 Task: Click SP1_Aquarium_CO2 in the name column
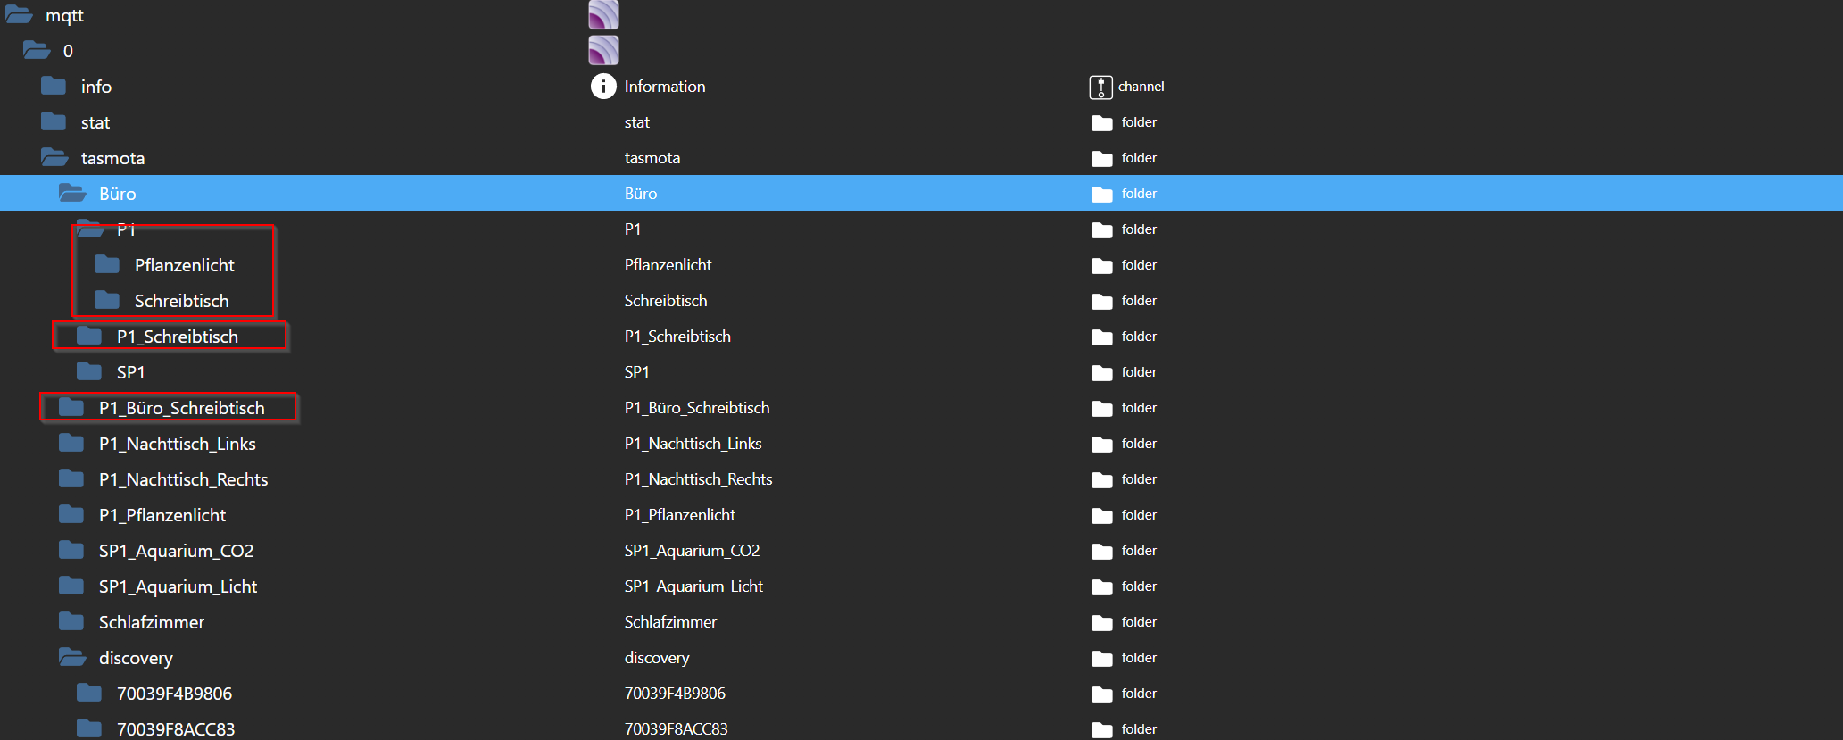click(693, 551)
